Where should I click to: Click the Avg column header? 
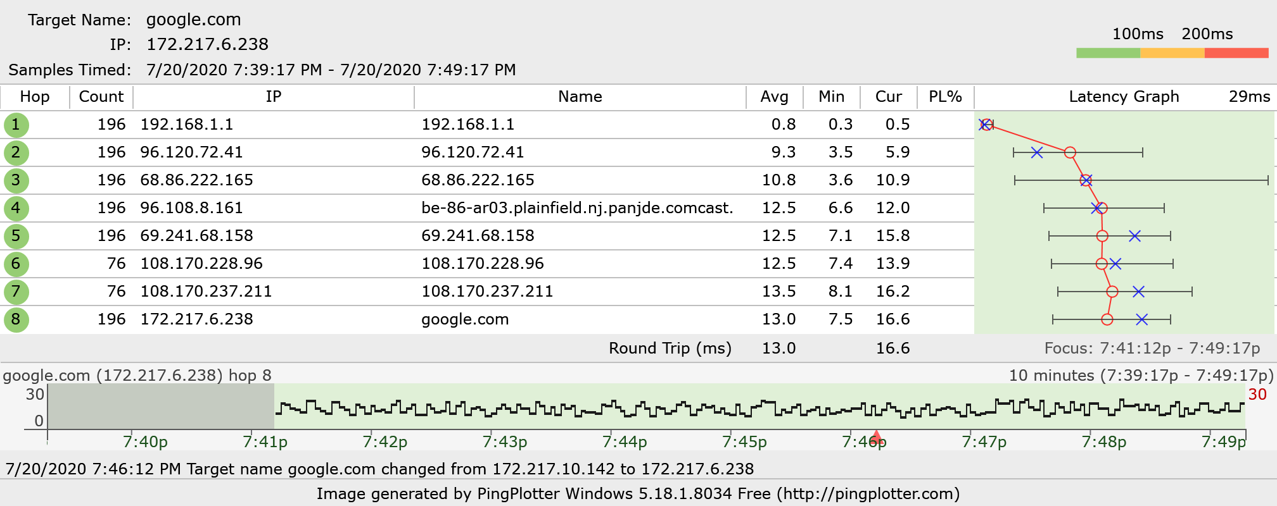[775, 97]
